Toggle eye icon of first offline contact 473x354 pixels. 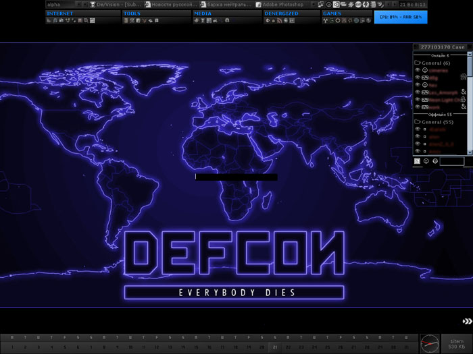417,129
